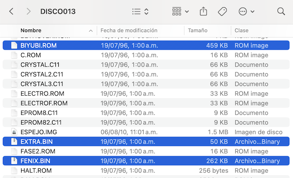Sort by Fecha de modificación column
Viewport: 293px width, 178px height.
(129, 30)
